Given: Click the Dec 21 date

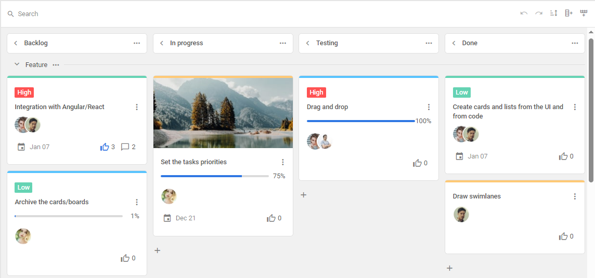Looking at the screenshot, I should coord(186,218).
